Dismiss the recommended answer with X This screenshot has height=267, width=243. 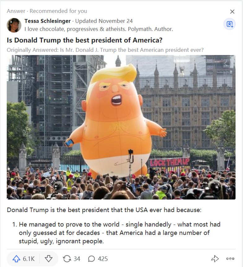pyautogui.click(x=232, y=12)
